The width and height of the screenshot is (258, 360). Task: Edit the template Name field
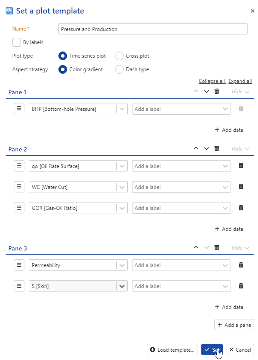tap(153, 29)
